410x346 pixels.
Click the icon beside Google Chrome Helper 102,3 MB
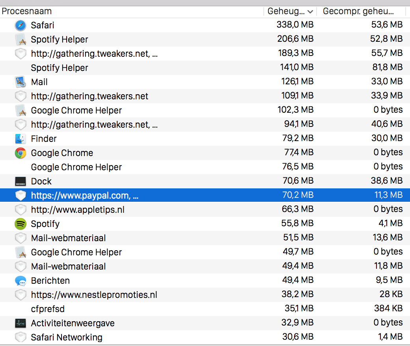(20, 110)
